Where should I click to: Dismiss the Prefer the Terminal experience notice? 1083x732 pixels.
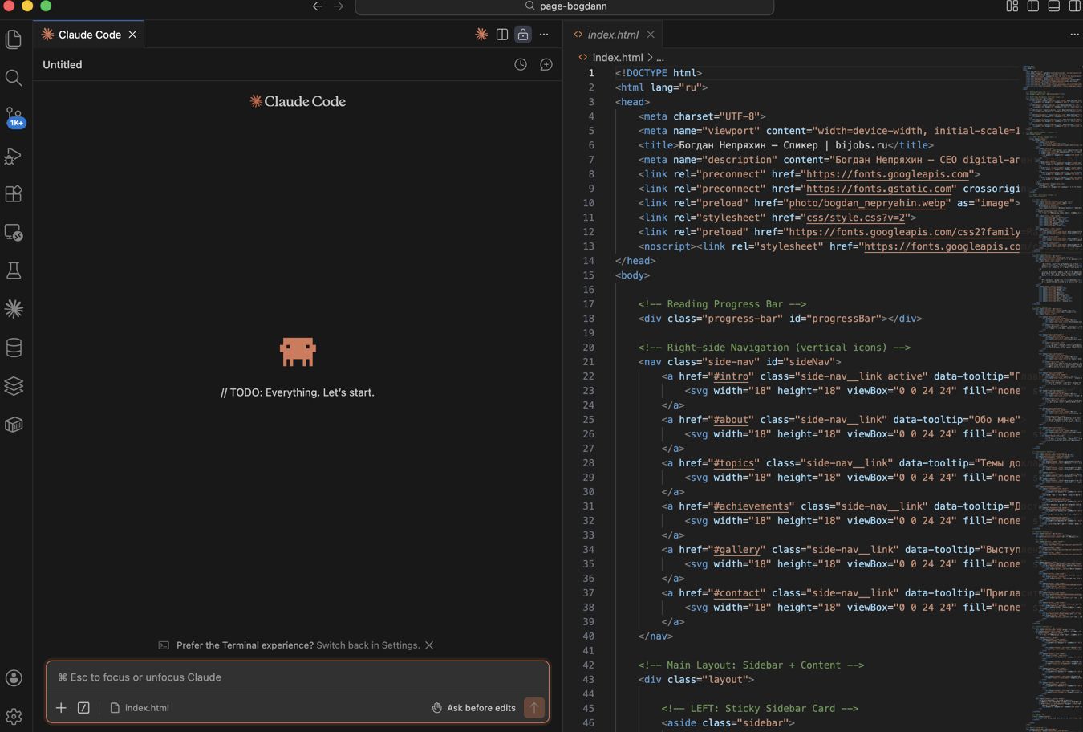tap(429, 645)
